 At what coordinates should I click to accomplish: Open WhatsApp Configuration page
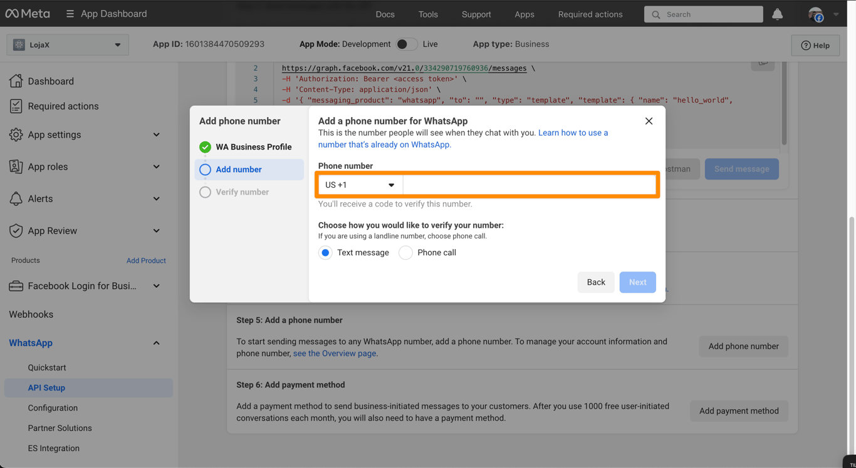[x=53, y=408]
